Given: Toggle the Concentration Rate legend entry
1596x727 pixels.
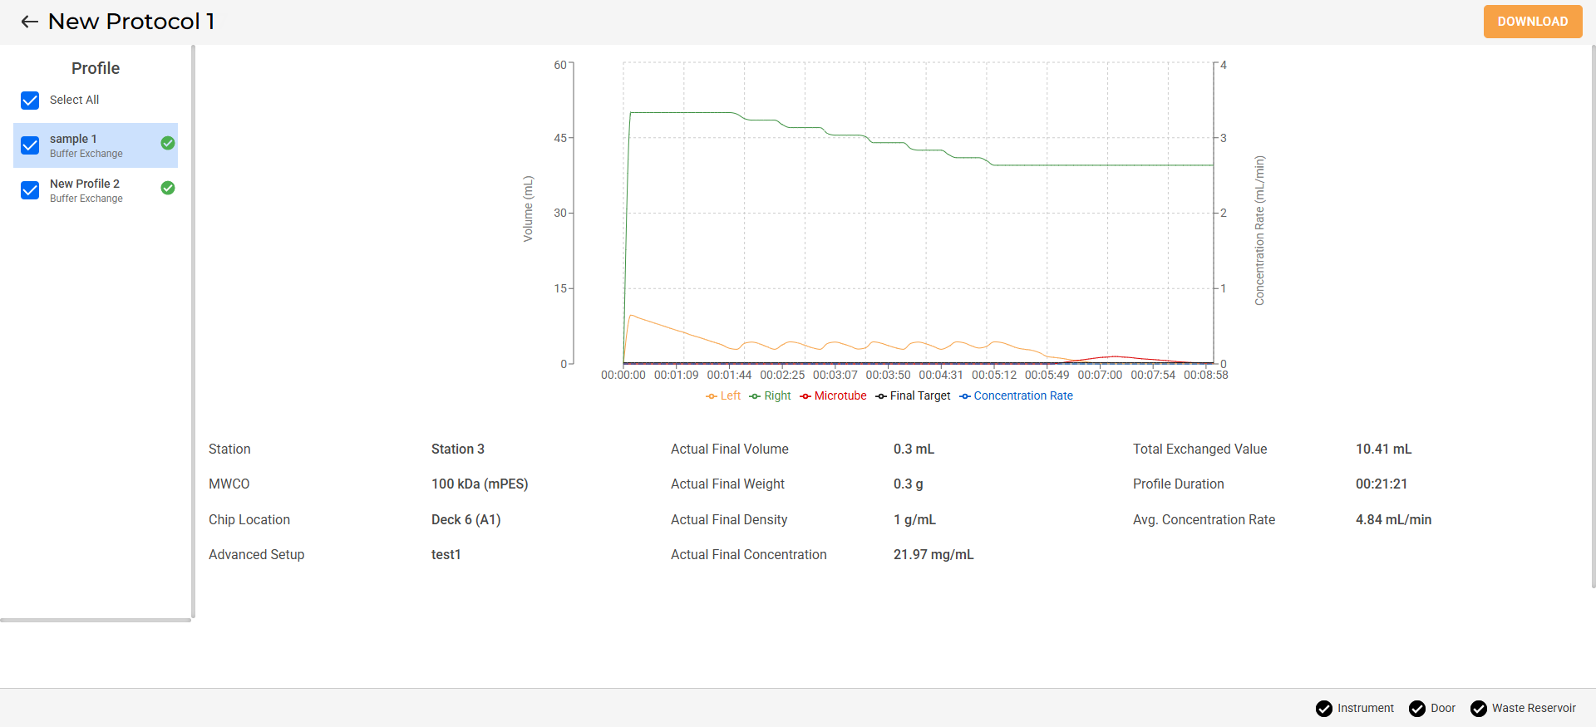Looking at the screenshot, I should point(1016,396).
